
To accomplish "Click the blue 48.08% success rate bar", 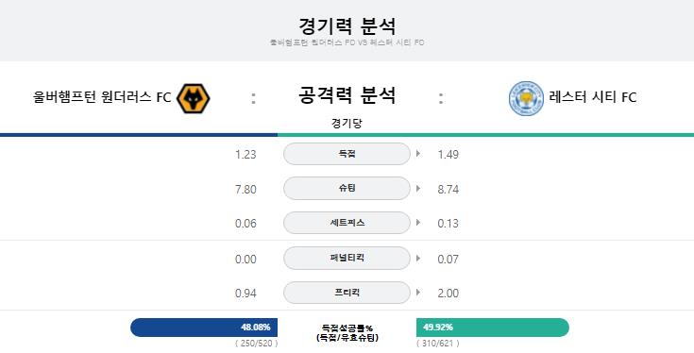I will (204, 328).
